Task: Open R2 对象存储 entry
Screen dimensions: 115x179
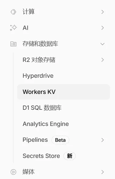Action: coord(39,60)
